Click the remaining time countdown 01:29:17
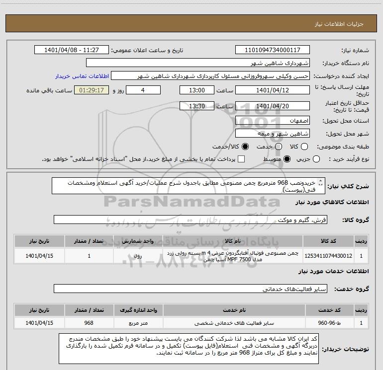Screen dimensions: 383x370 pos(92,90)
